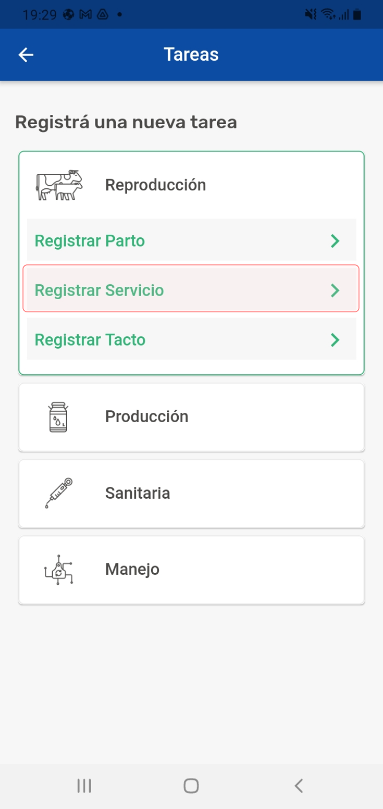The width and height of the screenshot is (383, 809).
Task: Click the chevron next to Registrar Tacto
Action: [x=335, y=340]
